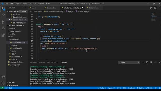Open the Manage gear icon
This screenshot has height=91, width=161.
click(x=3, y=83)
